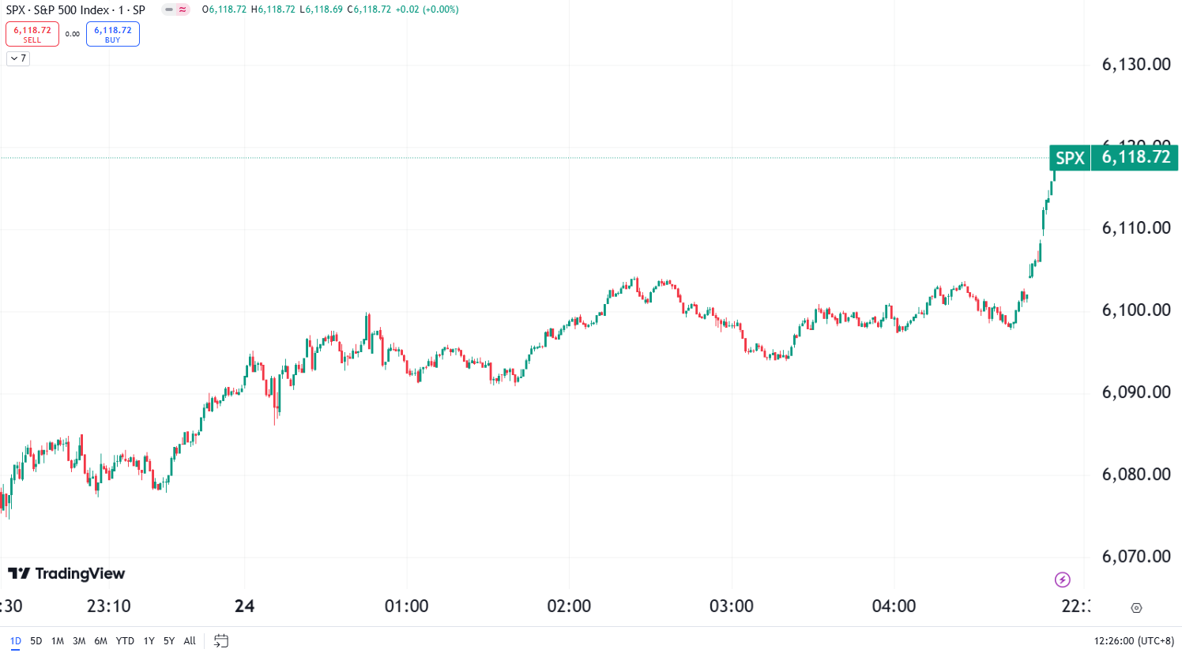Switch to 3M time range
The image size is (1182, 653).
click(x=79, y=640)
